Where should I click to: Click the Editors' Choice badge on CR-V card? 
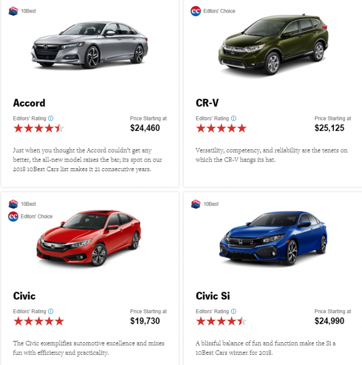(196, 11)
